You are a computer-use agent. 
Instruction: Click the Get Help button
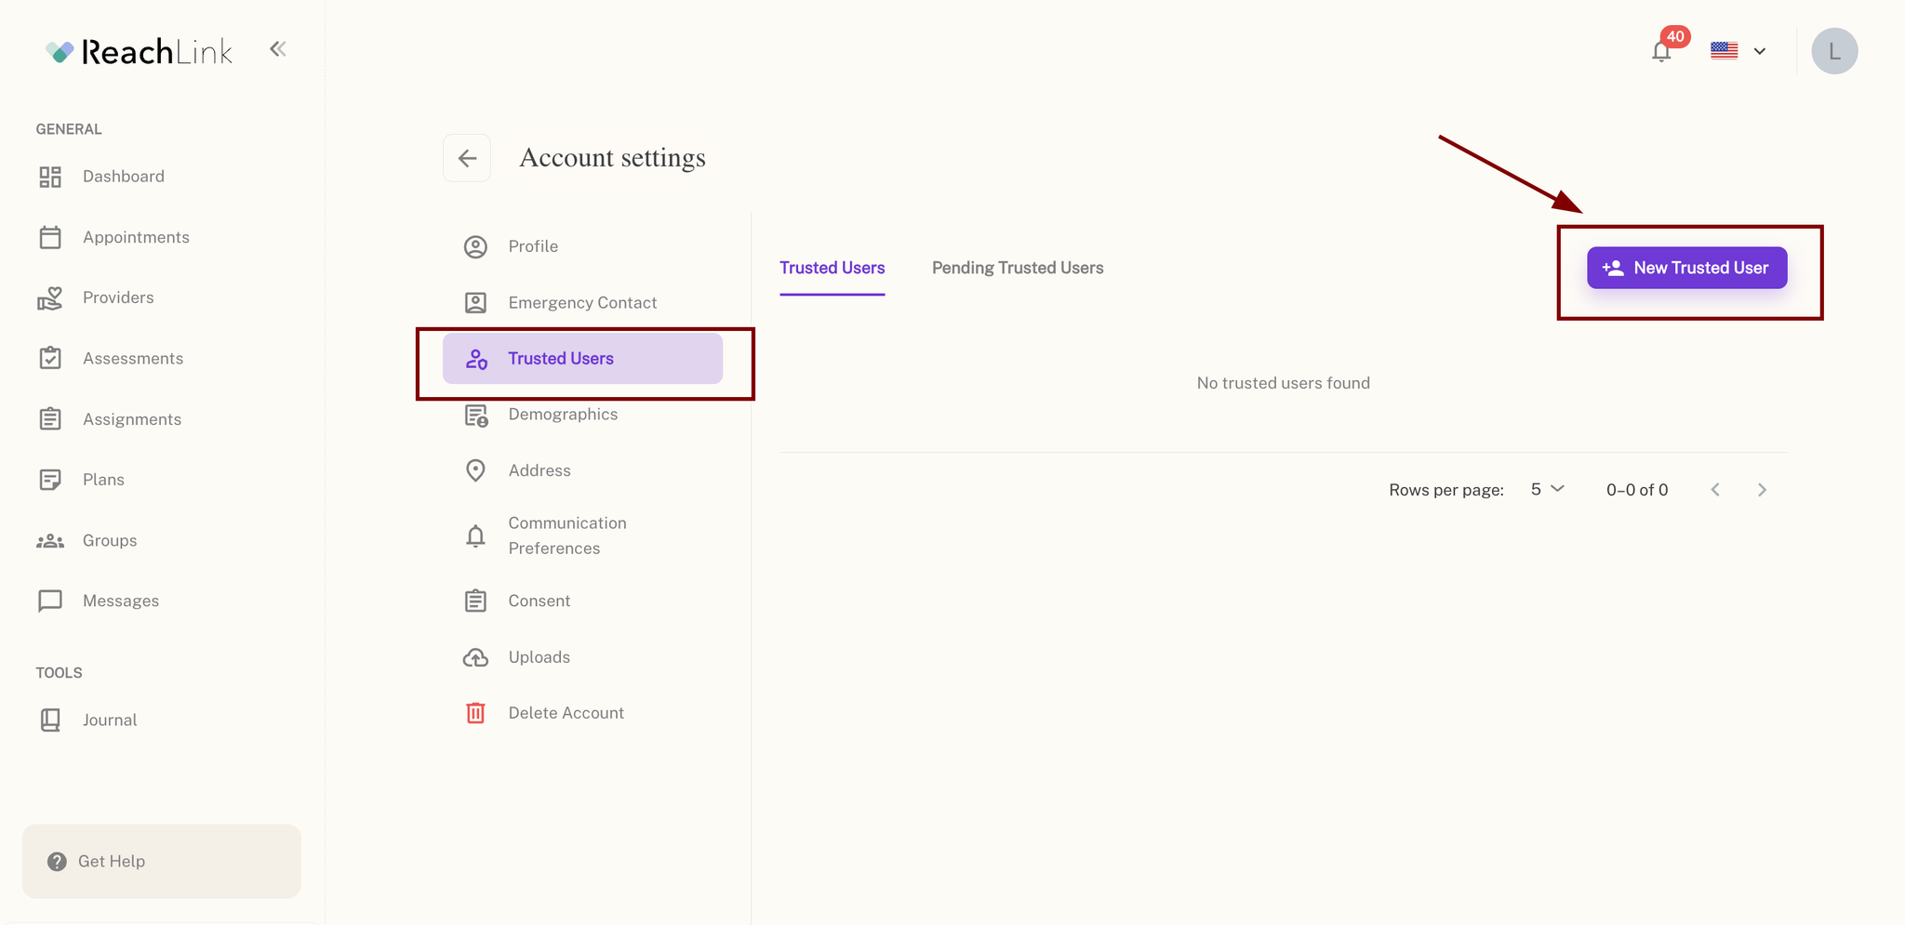coord(162,861)
